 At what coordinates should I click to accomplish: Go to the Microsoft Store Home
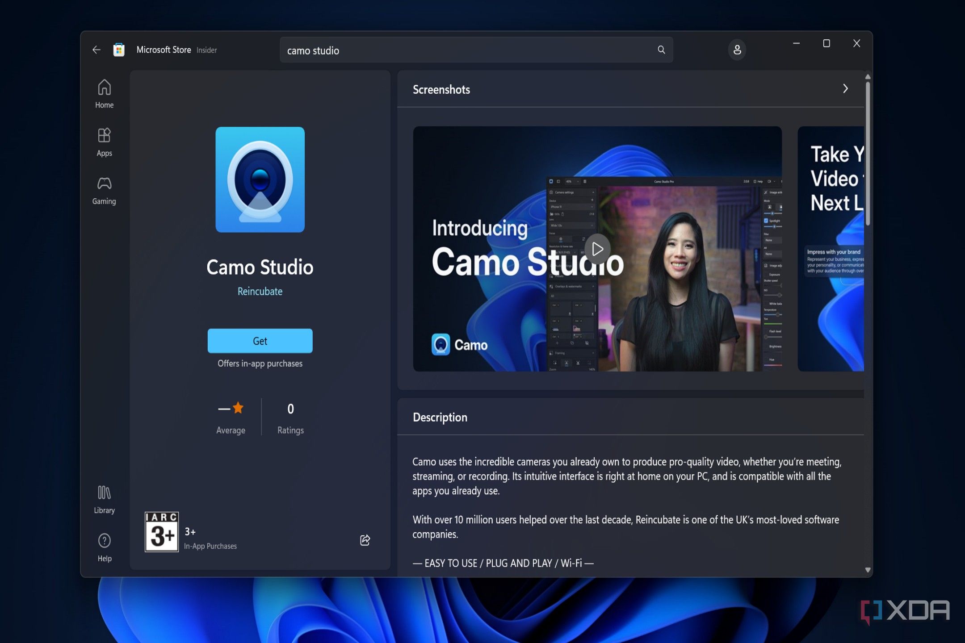(104, 93)
